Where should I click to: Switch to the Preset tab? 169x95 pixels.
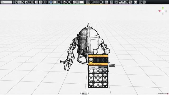click(93, 68)
